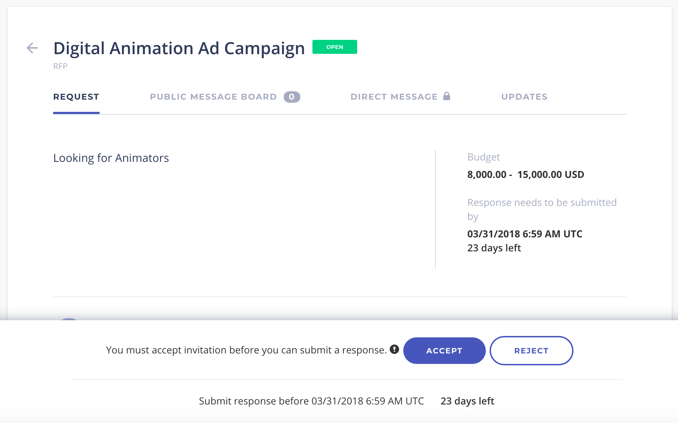
Task: Click the 03/31/2018 deadline in the sidebar
Action: coord(525,234)
